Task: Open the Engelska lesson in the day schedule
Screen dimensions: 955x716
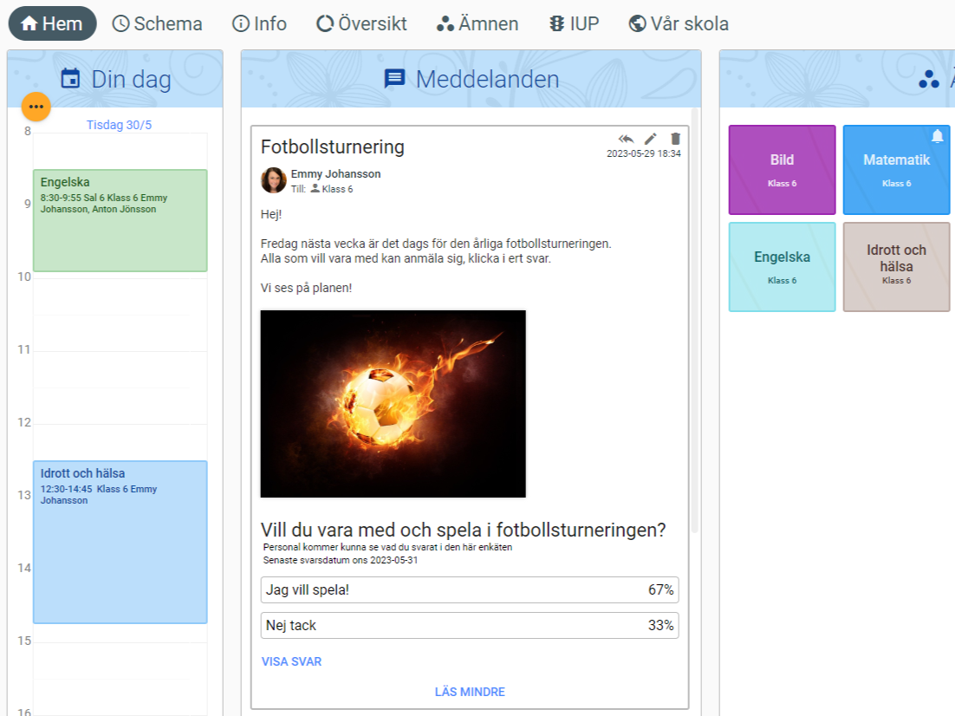Action: tap(120, 220)
